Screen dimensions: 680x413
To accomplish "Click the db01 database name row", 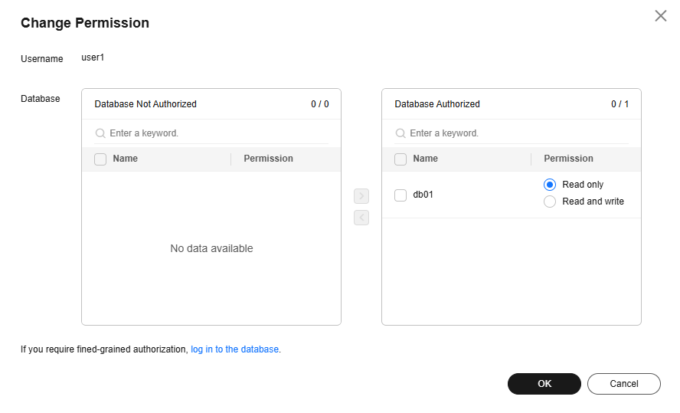I will point(423,195).
